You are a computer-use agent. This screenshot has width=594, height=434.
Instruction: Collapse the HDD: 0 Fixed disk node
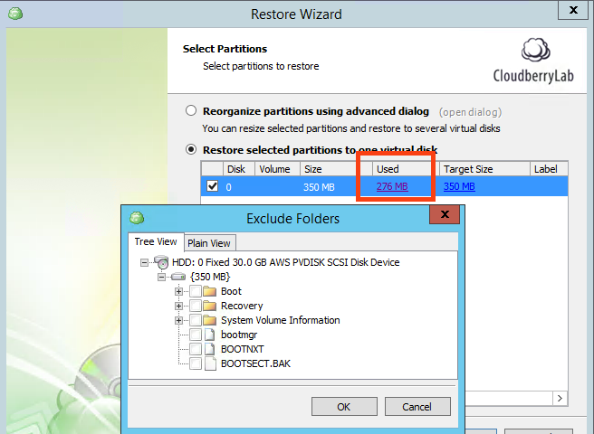point(144,262)
